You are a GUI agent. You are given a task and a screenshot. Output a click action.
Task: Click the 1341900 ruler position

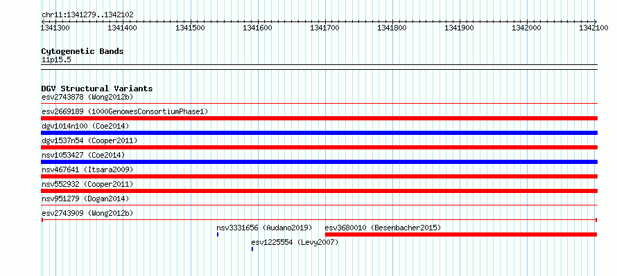click(x=460, y=28)
